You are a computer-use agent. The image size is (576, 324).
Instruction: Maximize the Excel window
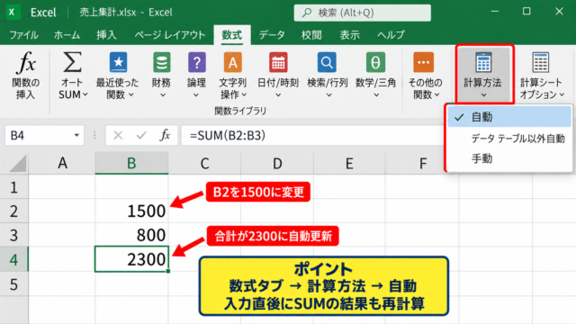526,12
